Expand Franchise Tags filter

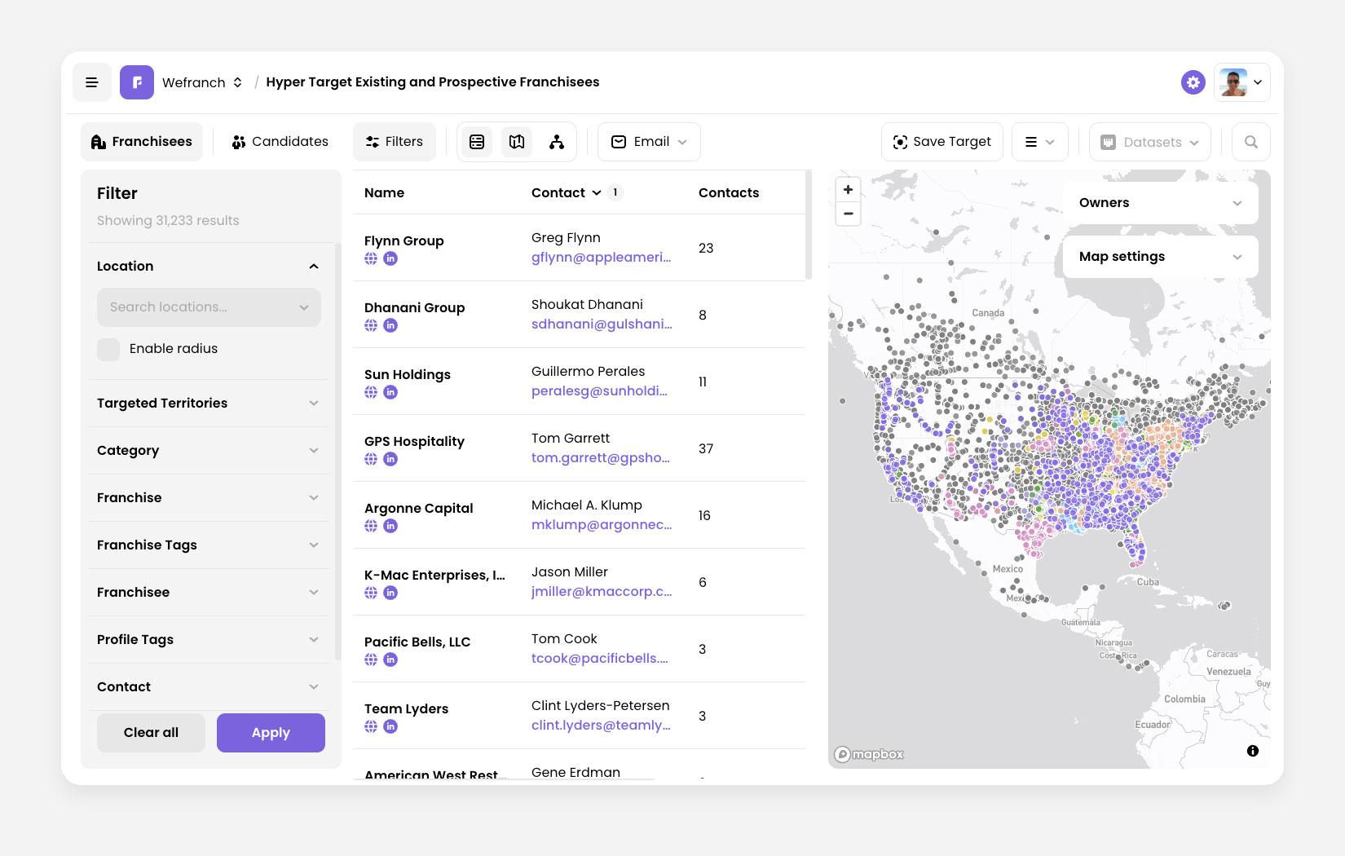click(208, 545)
